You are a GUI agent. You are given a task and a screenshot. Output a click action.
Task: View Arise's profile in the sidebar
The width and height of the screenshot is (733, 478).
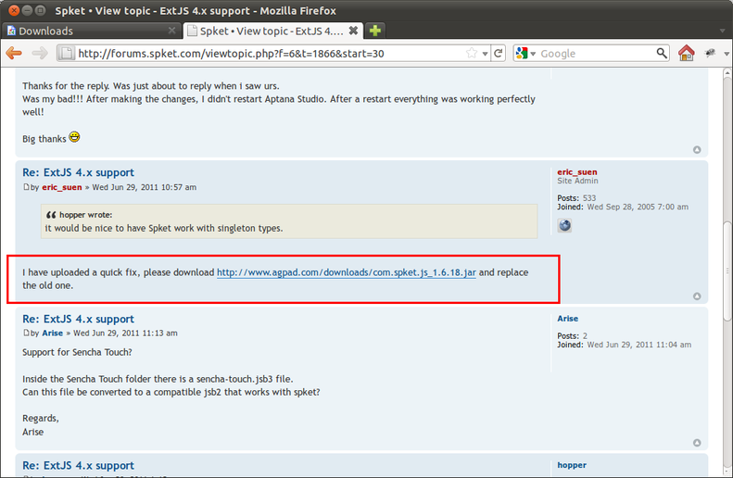click(x=567, y=319)
